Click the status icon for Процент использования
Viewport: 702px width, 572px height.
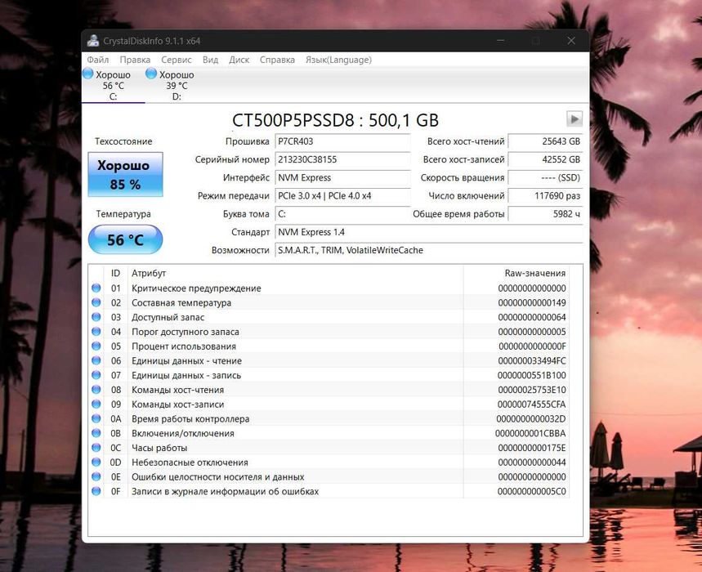tap(96, 346)
